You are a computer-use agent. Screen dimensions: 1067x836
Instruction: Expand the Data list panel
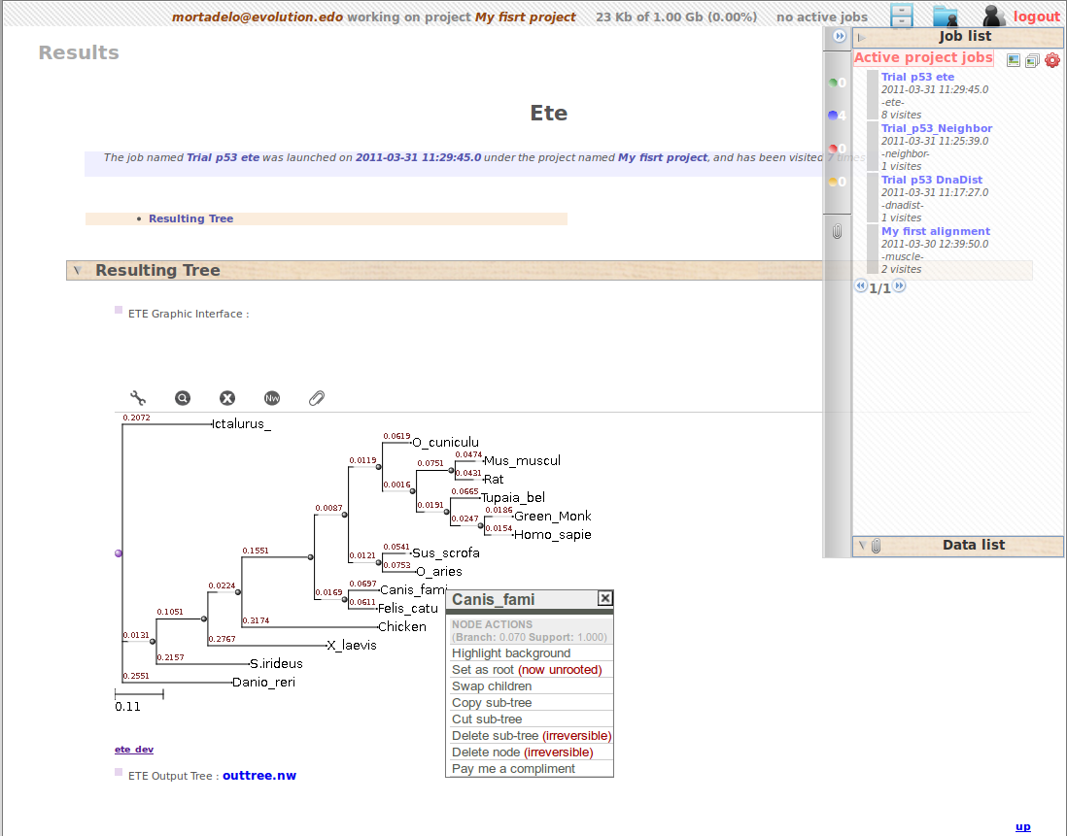point(861,546)
